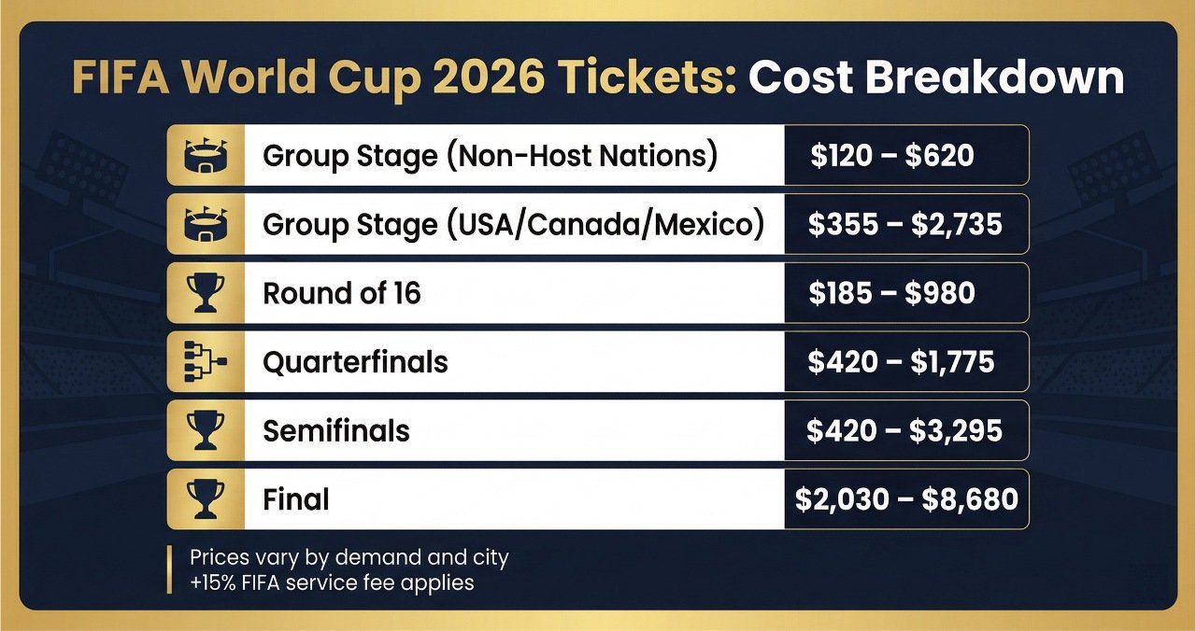Select the trophy icon for Semifinals
This screenshot has width=1196, height=631.
pos(206,430)
